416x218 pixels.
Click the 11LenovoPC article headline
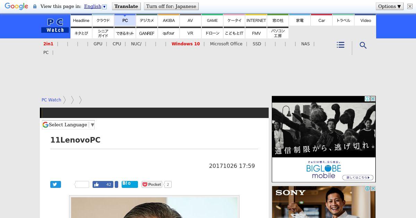coord(75,140)
